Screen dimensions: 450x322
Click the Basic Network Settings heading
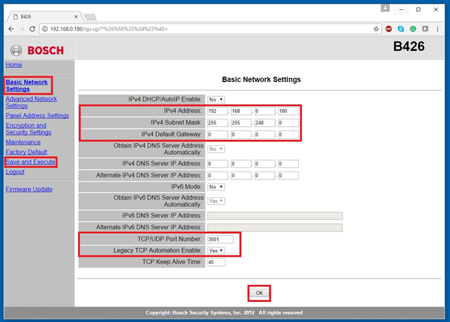[x=261, y=79]
